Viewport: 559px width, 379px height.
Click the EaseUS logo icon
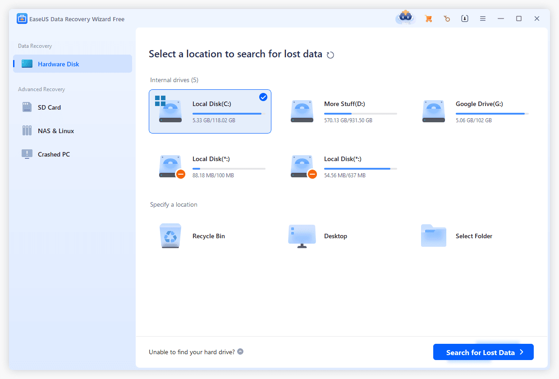pyautogui.click(x=22, y=18)
